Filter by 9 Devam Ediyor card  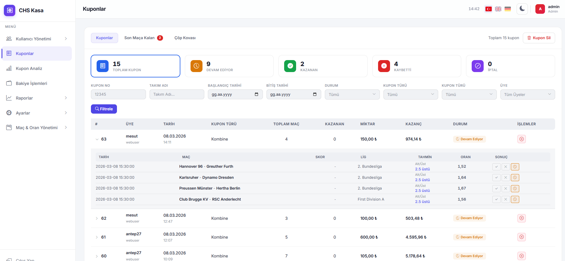point(229,66)
